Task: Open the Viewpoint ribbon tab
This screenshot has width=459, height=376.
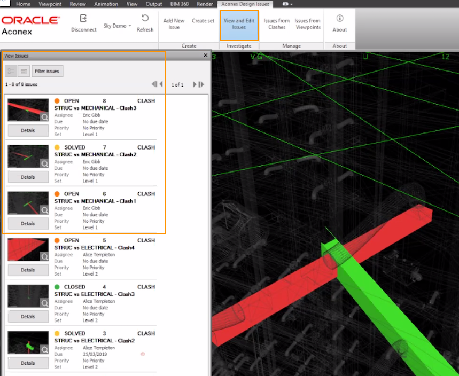Action: [x=50, y=4]
